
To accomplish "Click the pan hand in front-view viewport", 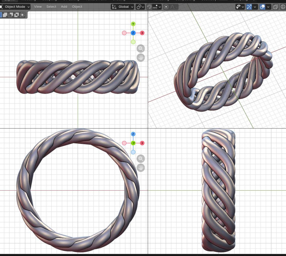I will 141,168.
